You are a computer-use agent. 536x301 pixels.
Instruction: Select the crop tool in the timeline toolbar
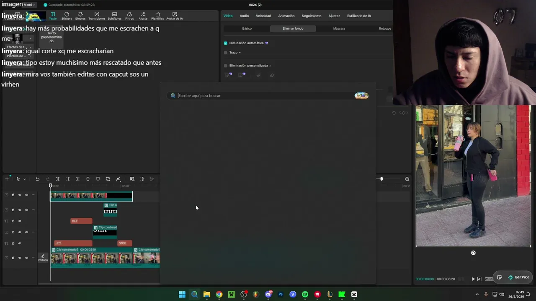point(108,179)
